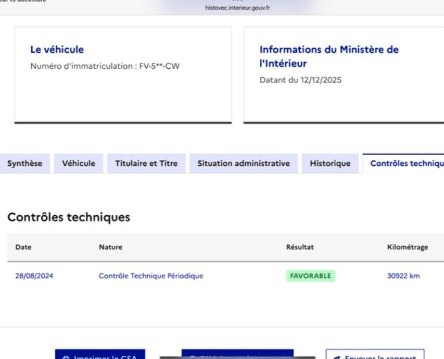Open the Véhicule tab
The height and width of the screenshot is (359, 444).
78,163
